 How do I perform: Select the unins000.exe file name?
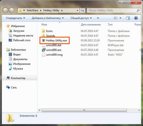(x=54, y=50)
